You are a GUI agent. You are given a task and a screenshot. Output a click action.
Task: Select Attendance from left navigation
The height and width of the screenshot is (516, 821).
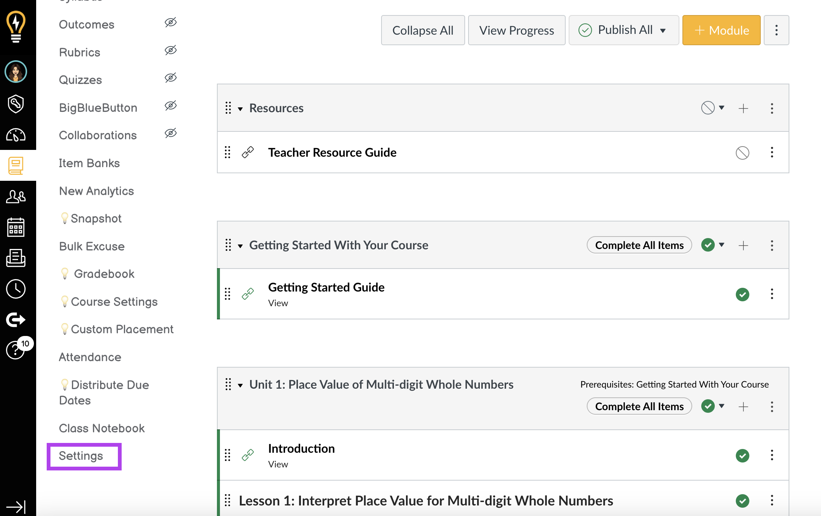click(x=90, y=357)
